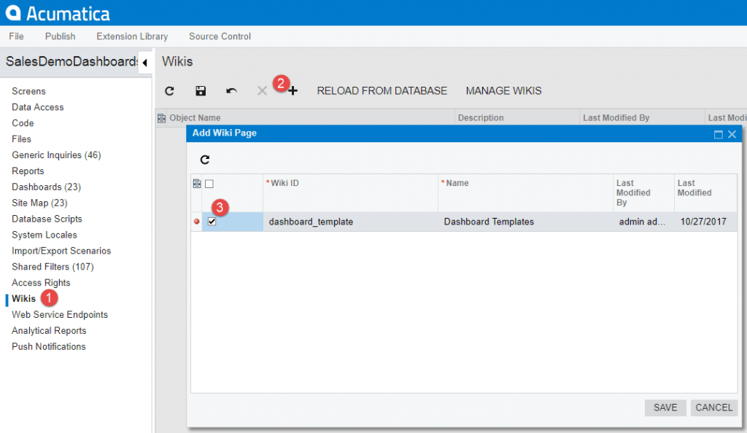Click the SAVE button in dialog
The image size is (747, 433).
tap(665, 408)
